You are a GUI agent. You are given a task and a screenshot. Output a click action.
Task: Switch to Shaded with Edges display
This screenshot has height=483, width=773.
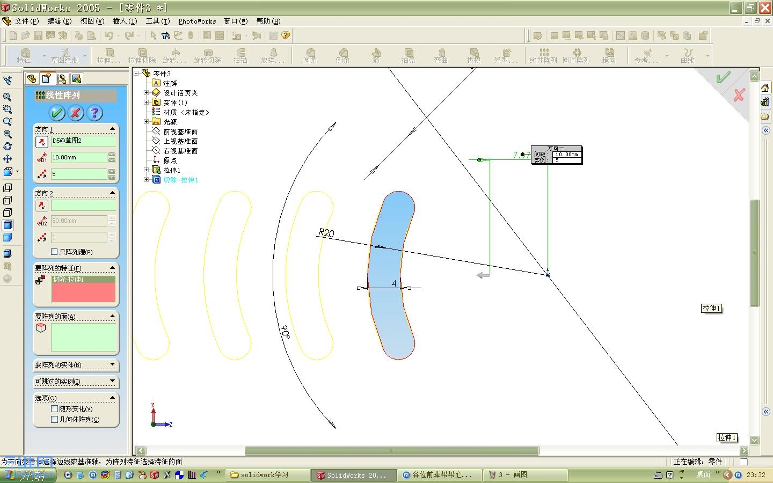(8, 225)
